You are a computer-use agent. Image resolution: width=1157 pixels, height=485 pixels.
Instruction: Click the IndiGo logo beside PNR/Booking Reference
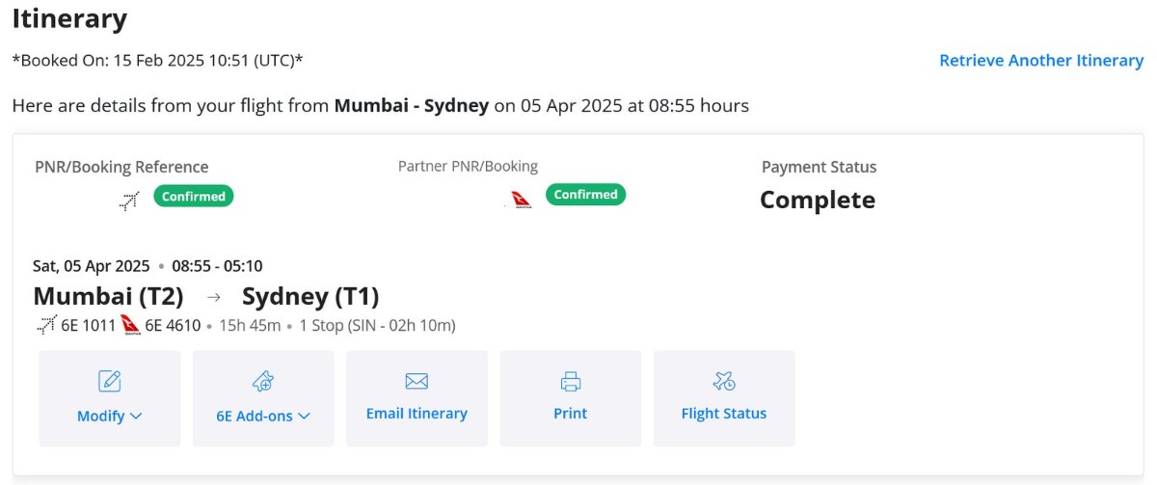coord(129,202)
